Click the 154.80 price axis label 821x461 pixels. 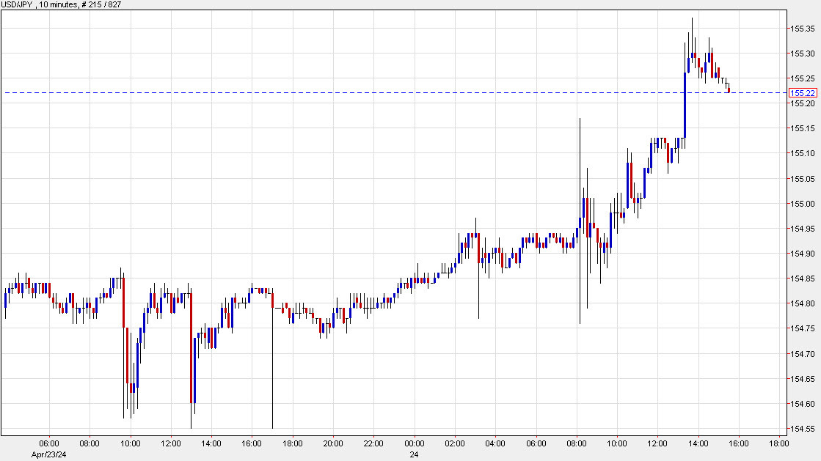coord(802,303)
